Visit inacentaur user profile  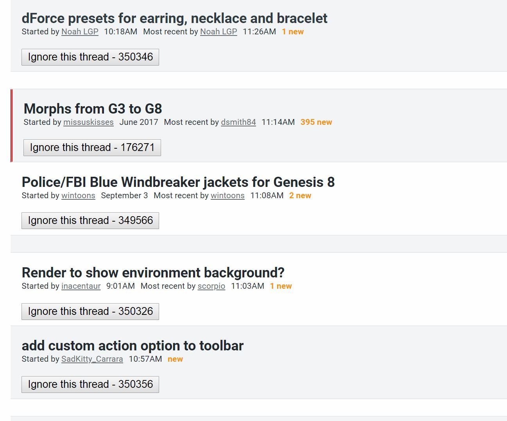point(81,286)
